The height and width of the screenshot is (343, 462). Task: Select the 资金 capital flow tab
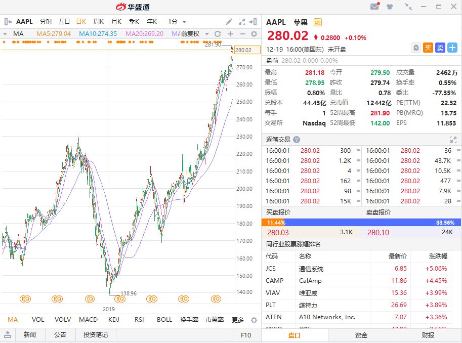(361, 335)
